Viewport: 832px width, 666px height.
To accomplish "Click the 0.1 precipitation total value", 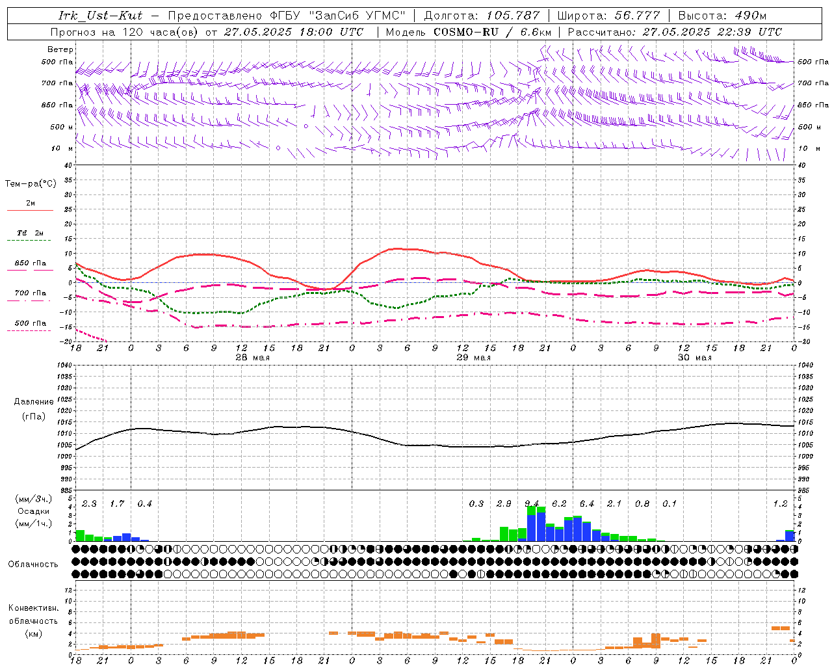I will point(669,503).
